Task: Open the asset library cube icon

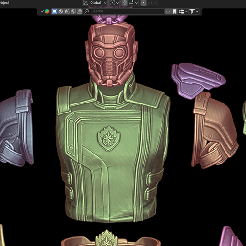Action: (x=47, y=11)
